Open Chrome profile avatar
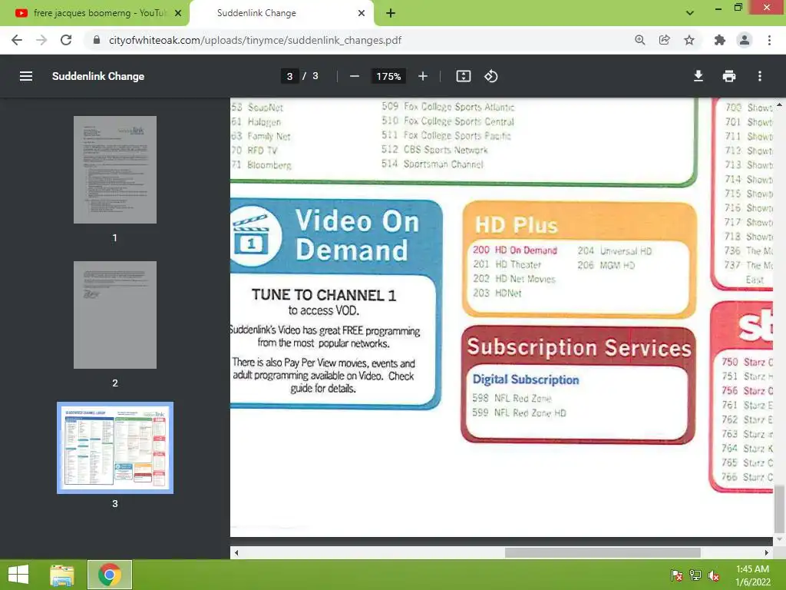Screen dimensions: 786x590 coord(745,40)
